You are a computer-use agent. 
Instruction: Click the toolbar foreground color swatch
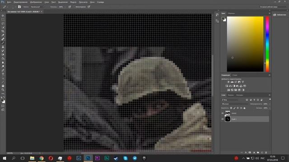pyautogui.click(x=2, y=100)
